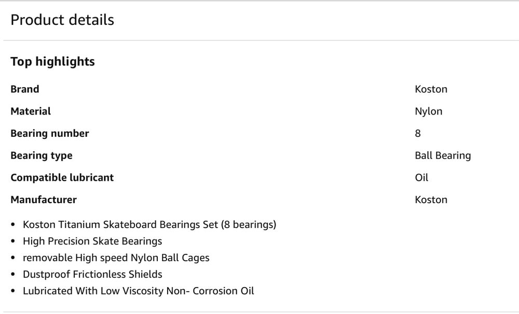Select the Compatible lubricant label

[x=62, y=178]
